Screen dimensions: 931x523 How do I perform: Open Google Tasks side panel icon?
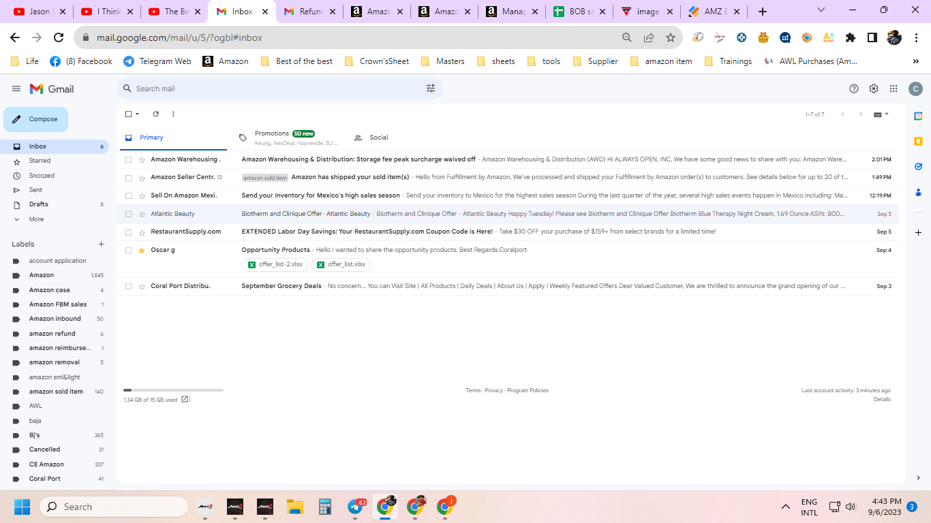click(x=918, y=166)
